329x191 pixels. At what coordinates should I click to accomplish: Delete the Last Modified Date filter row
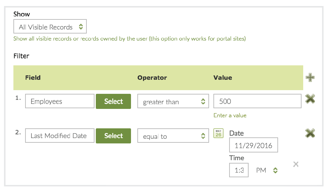pos(310,133)
